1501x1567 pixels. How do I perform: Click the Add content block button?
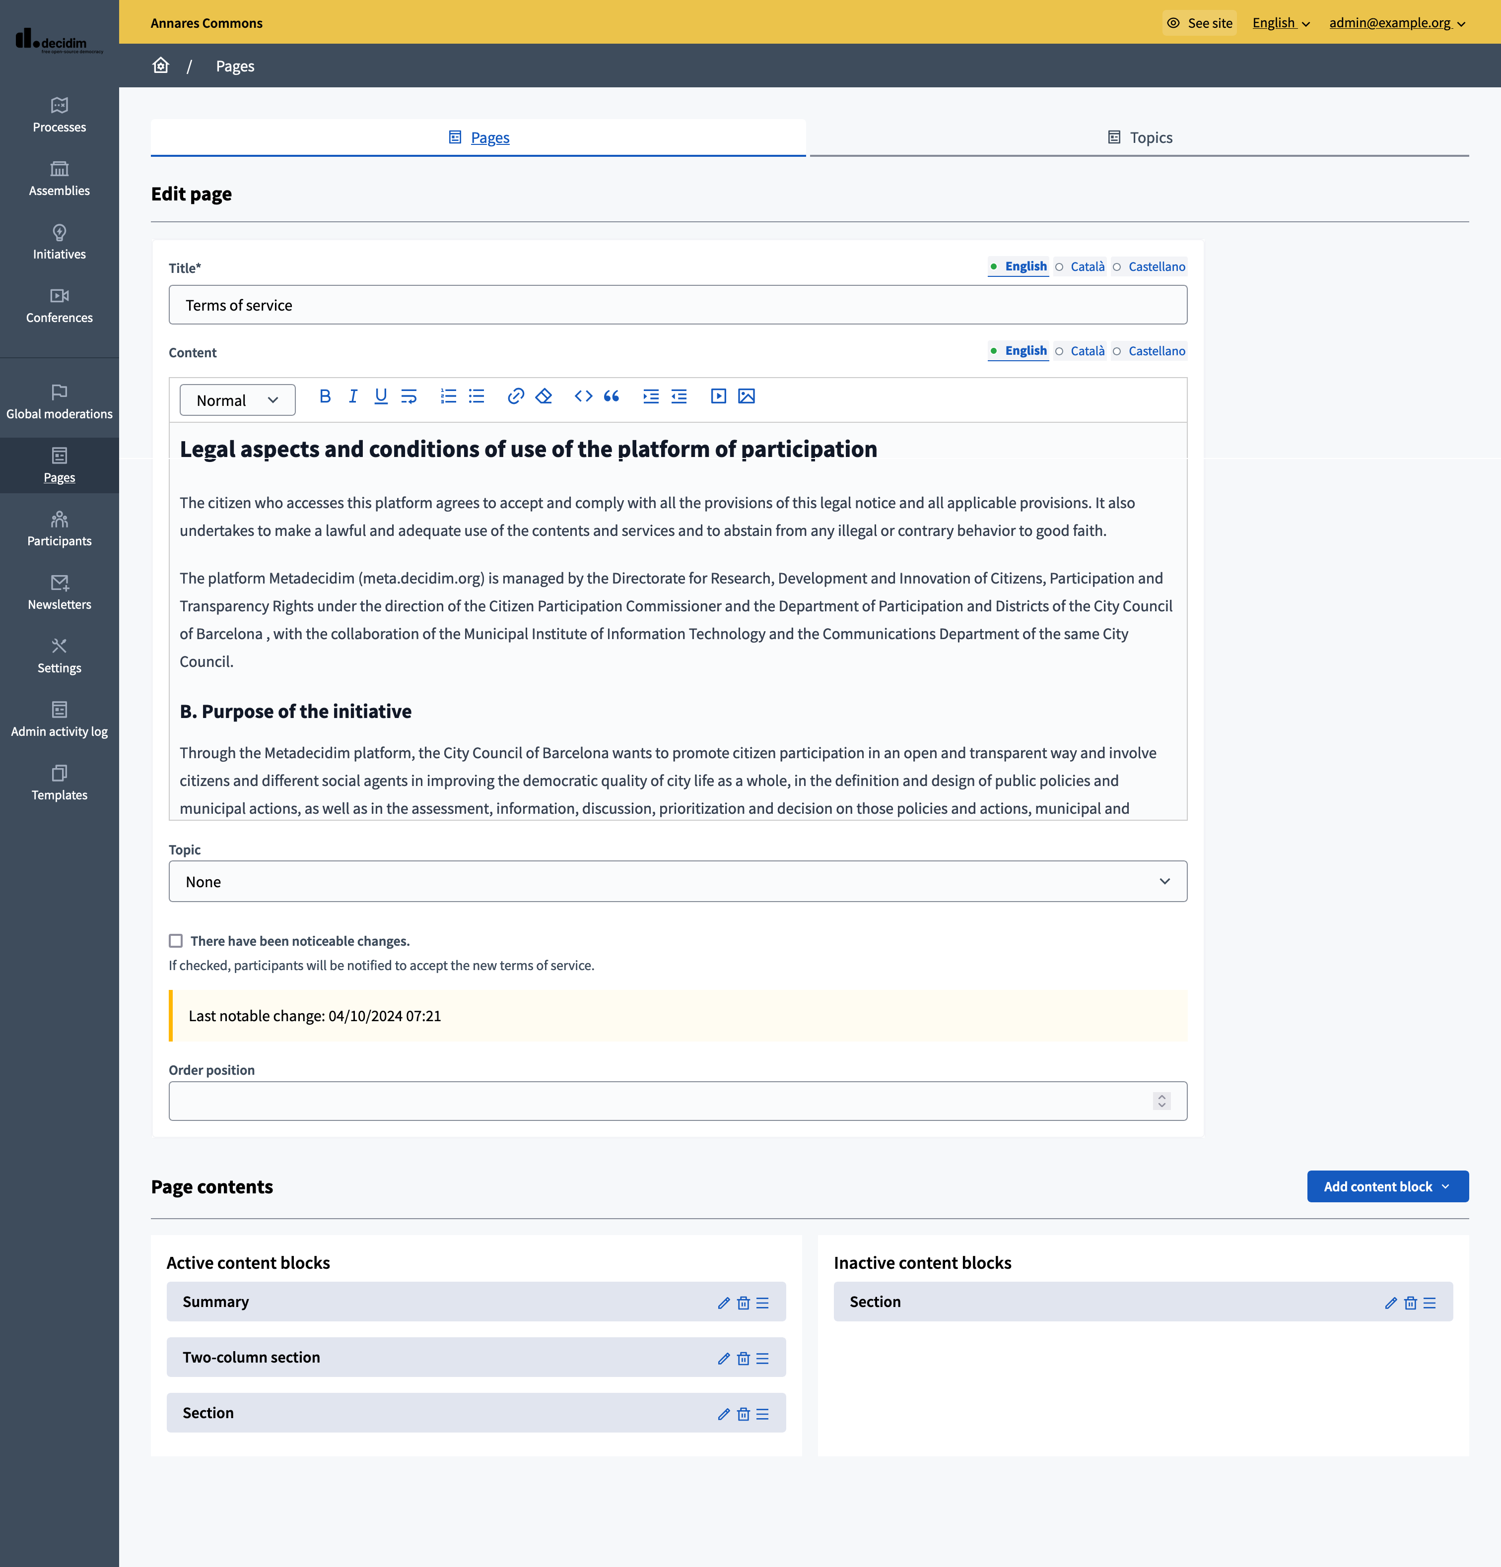(x=1387, y=1185)
